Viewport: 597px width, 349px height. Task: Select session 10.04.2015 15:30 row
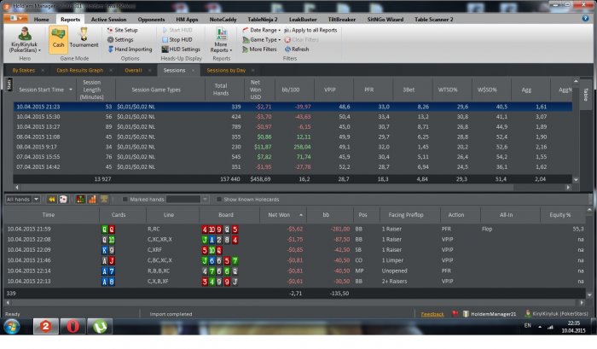click(x=293, y=117)
